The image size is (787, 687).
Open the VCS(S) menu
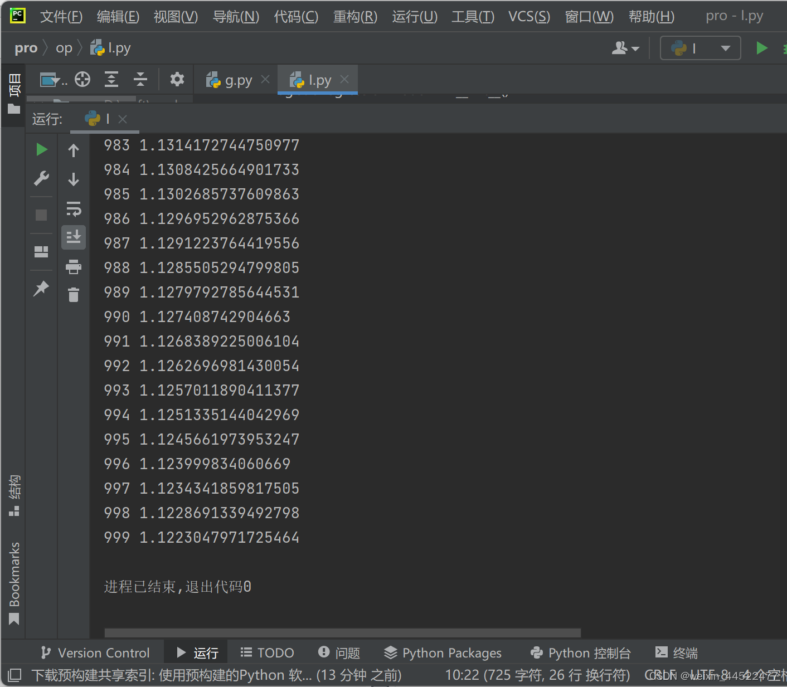tap(529, 17)
